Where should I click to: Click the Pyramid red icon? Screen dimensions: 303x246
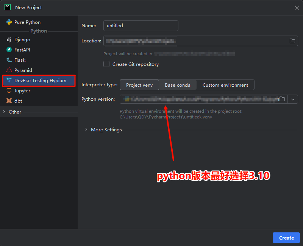(9, 70)
